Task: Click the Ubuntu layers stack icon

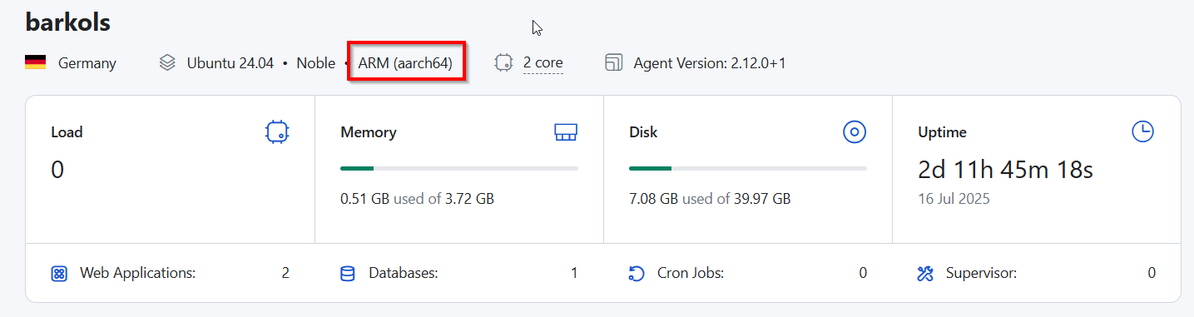Action: [x=168, y=62]
